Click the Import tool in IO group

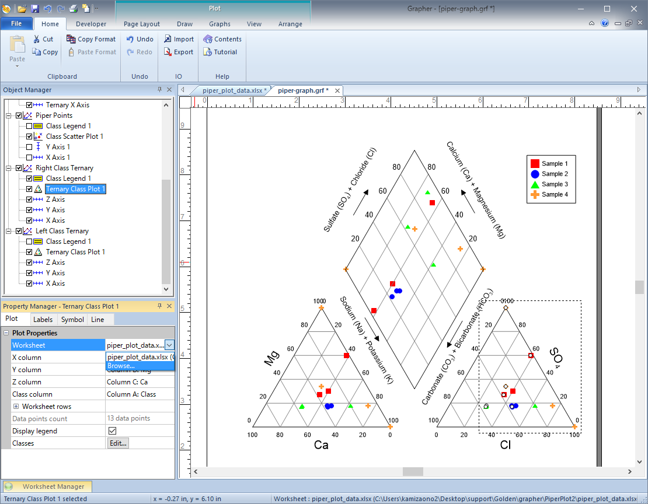tap(179, 39)
